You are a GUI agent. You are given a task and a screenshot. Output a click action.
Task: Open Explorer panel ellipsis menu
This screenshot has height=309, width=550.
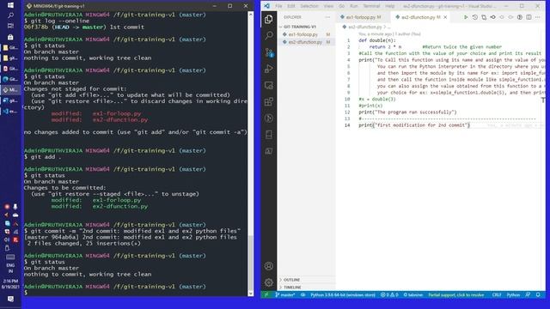pyautogui.click(x=327, y=17)
